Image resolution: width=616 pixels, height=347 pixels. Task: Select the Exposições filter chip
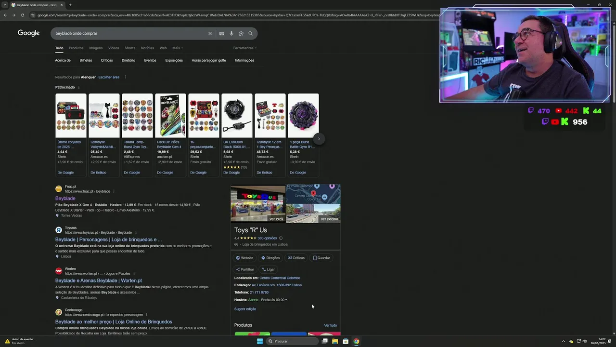coord(174,60)
